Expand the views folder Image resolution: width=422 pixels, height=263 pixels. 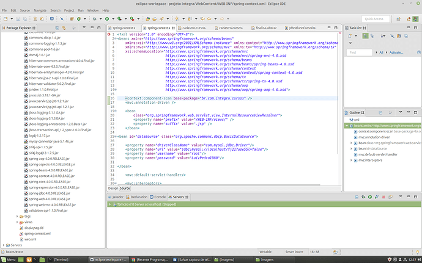(x=17, y=222)
